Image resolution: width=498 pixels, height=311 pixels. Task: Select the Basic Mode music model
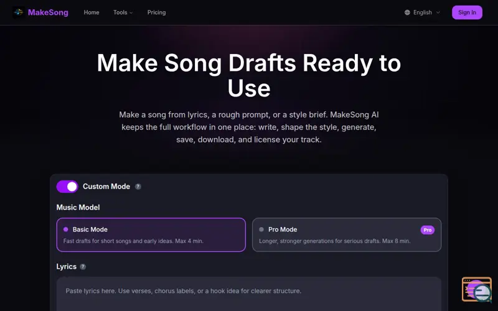(151, 235)
